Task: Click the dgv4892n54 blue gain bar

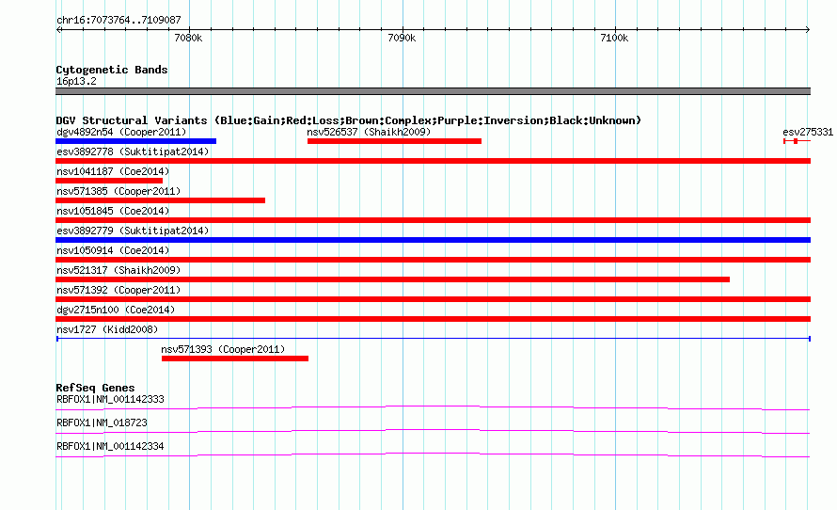Action: tap(136, 141)
